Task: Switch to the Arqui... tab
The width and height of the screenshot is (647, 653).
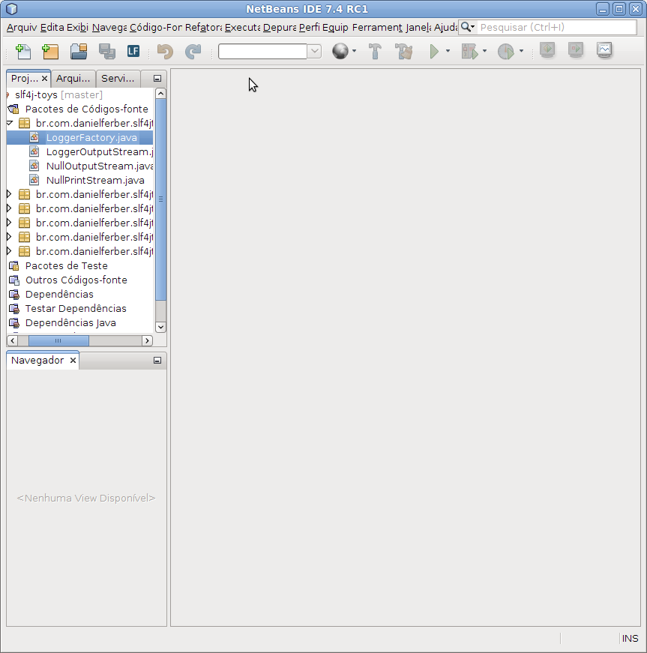Action: coord(73,78)
